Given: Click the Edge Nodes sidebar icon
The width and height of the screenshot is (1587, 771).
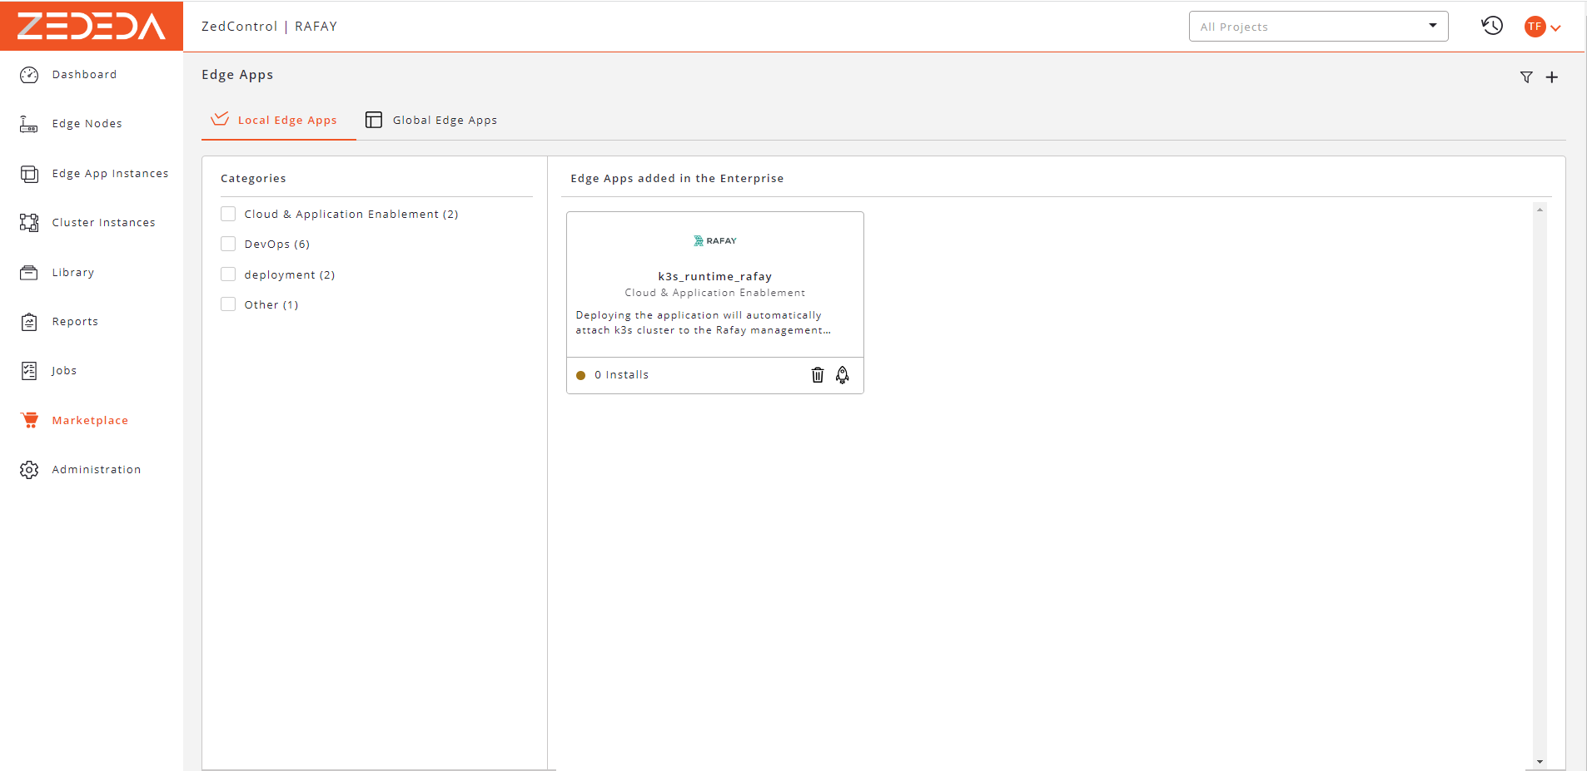Looking at the screenshot, I should pyautogui.click(x=29, y=124).
